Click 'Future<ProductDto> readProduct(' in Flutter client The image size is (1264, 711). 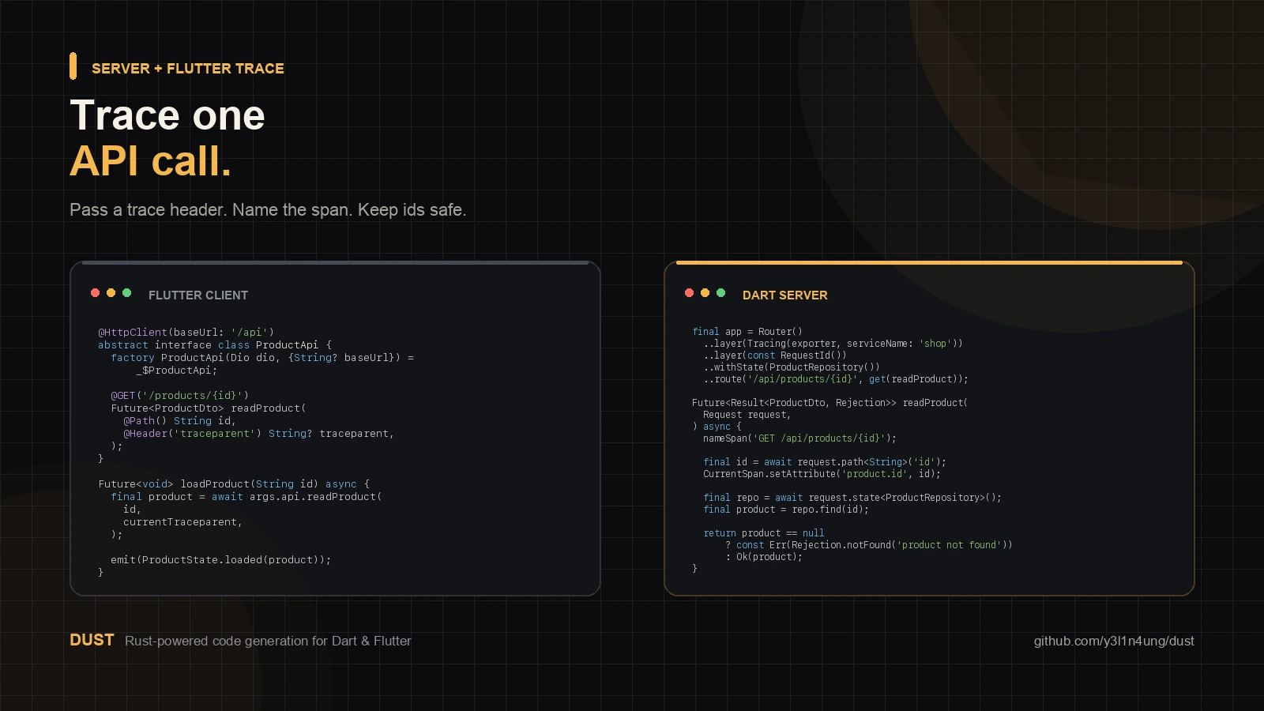pyautogui.click(x=209, y=408)
